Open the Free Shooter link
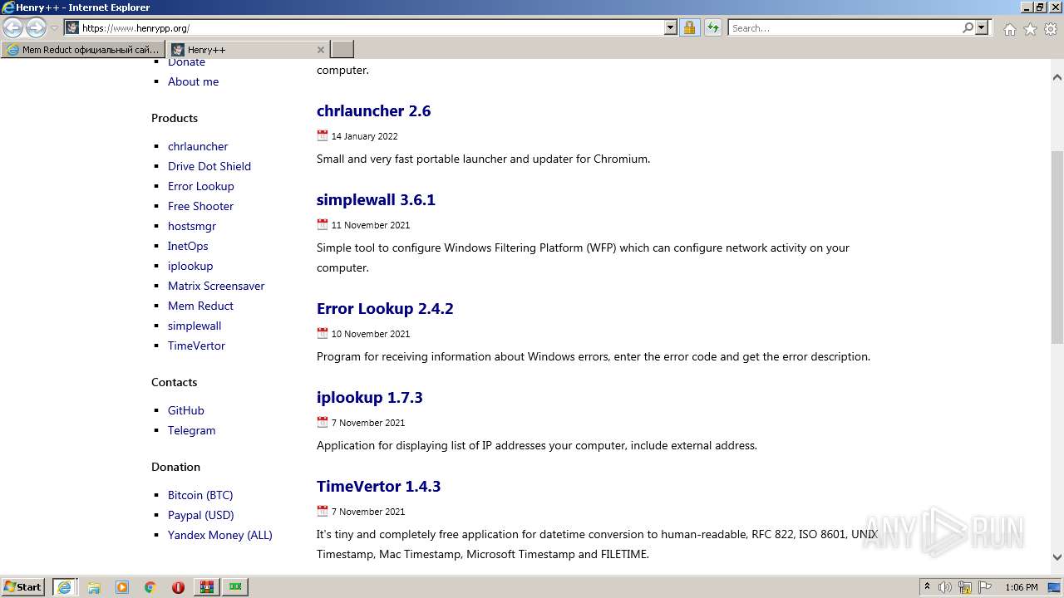Viewport: 1064px width, 598px height. (200, 206)
